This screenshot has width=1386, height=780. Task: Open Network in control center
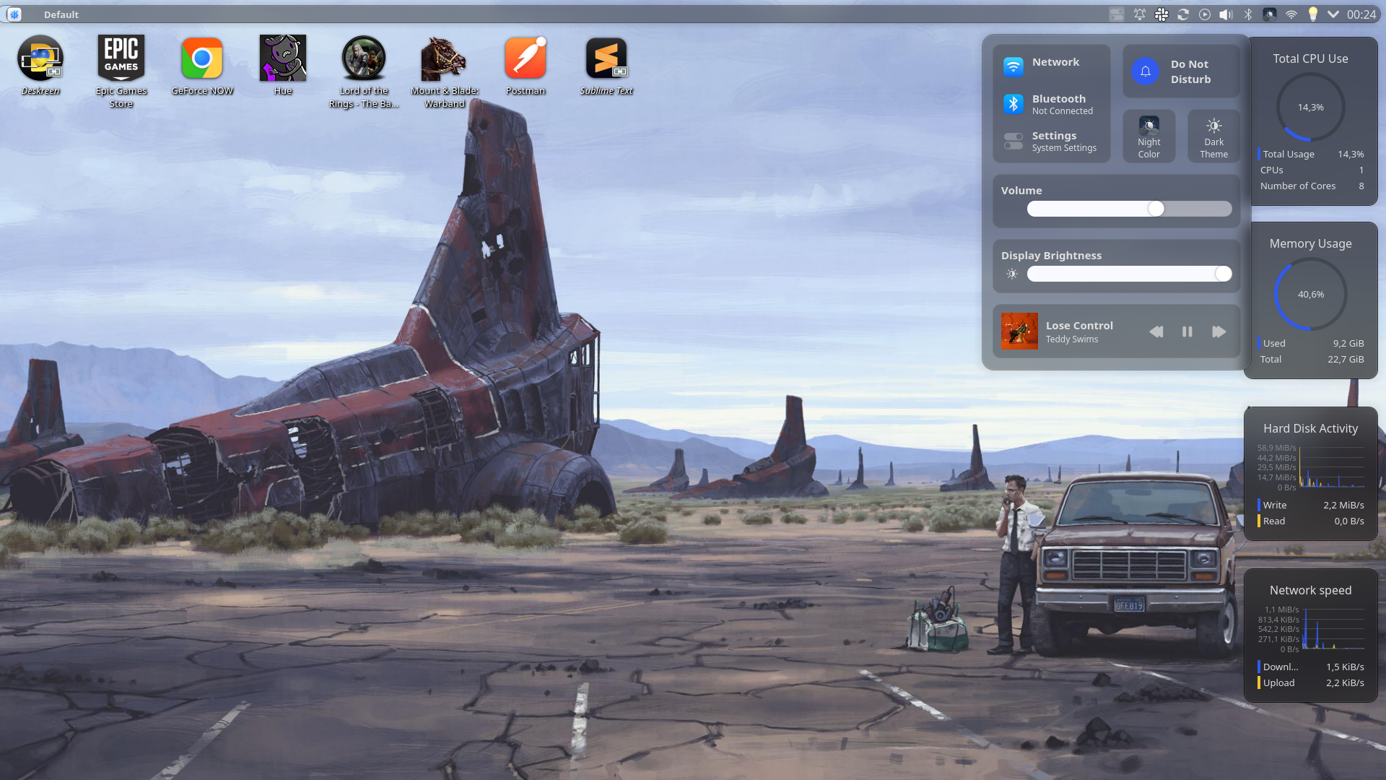pyautogui.click(x=1051, y=66)
